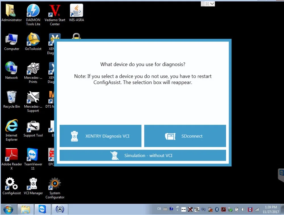Image resolution: width=284 pixels, height=215 pixels.
Task: Select SDconnect as the diagnosis device
Action: click(185, 136)
